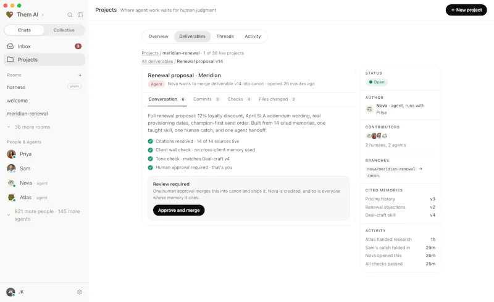Expand 821 more people list

pos(43,215)
